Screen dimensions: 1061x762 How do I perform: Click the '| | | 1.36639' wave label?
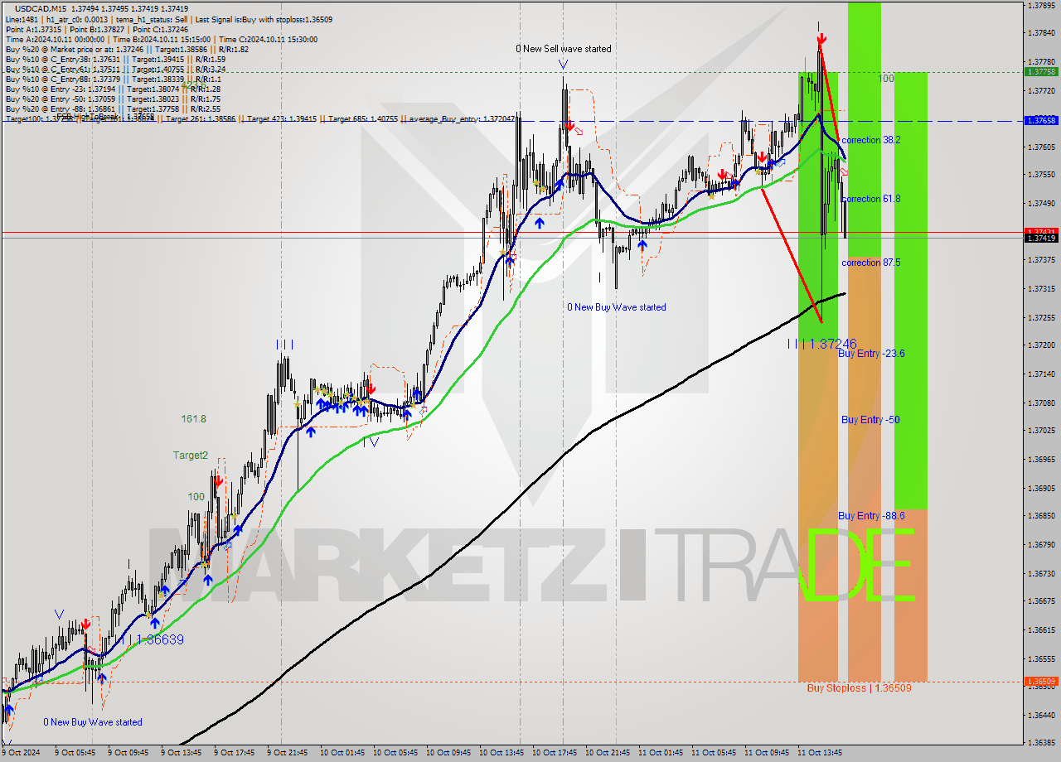[149, 640]
